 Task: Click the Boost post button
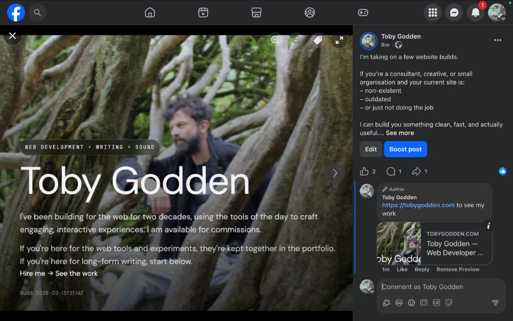click(x=405, y=149)
